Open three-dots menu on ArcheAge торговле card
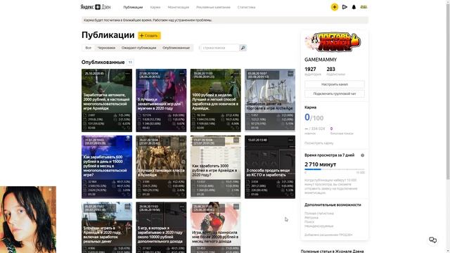Image resolution: width=450 pixels, height=253 pixels. (290, 74)
